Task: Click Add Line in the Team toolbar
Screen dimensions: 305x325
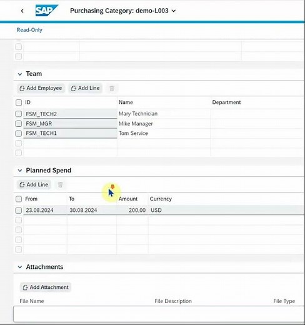Action: [86, 88]
